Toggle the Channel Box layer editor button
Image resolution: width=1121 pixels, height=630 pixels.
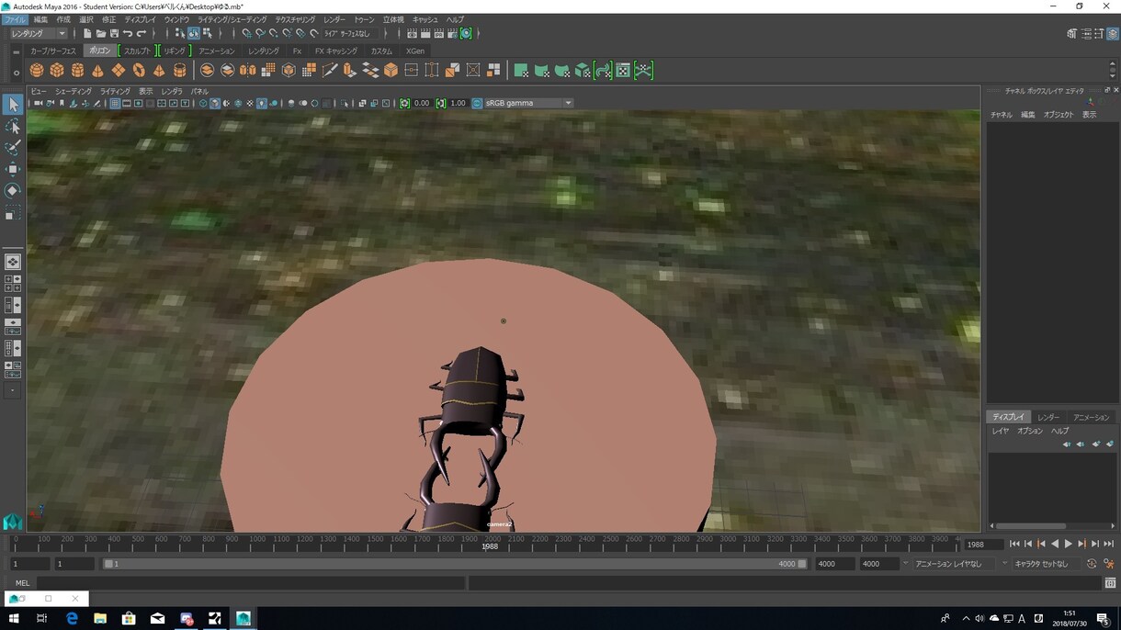pos(1115,34)
